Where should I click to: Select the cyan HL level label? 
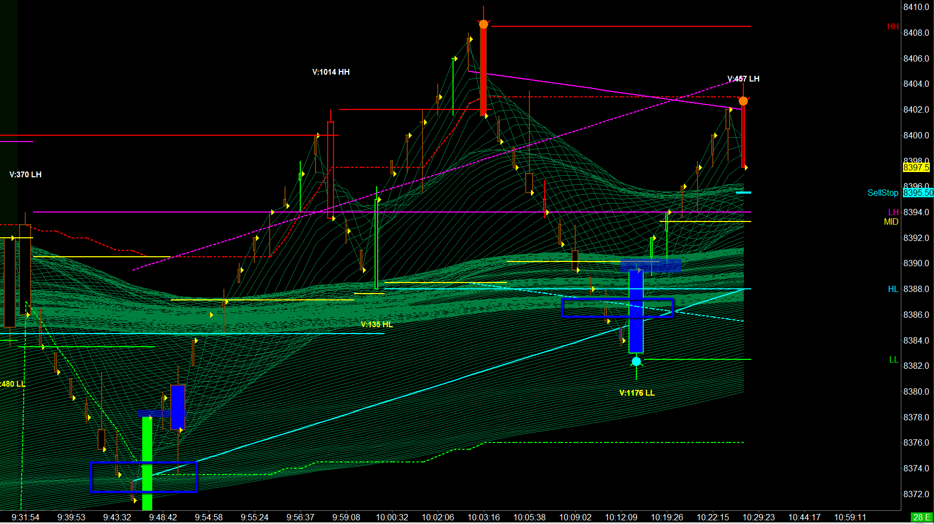point(893,289)
